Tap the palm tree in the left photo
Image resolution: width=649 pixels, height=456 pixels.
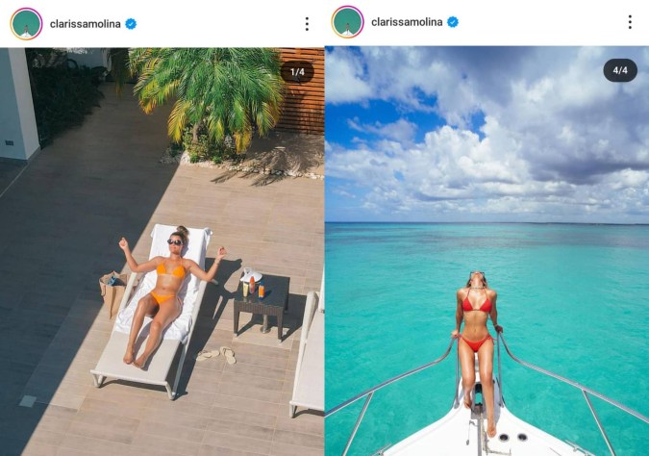coord(207,95)
